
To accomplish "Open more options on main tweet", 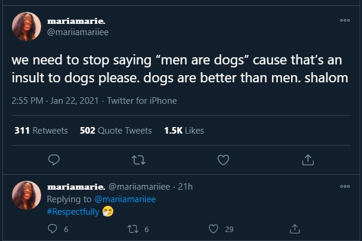I will 345,20.
